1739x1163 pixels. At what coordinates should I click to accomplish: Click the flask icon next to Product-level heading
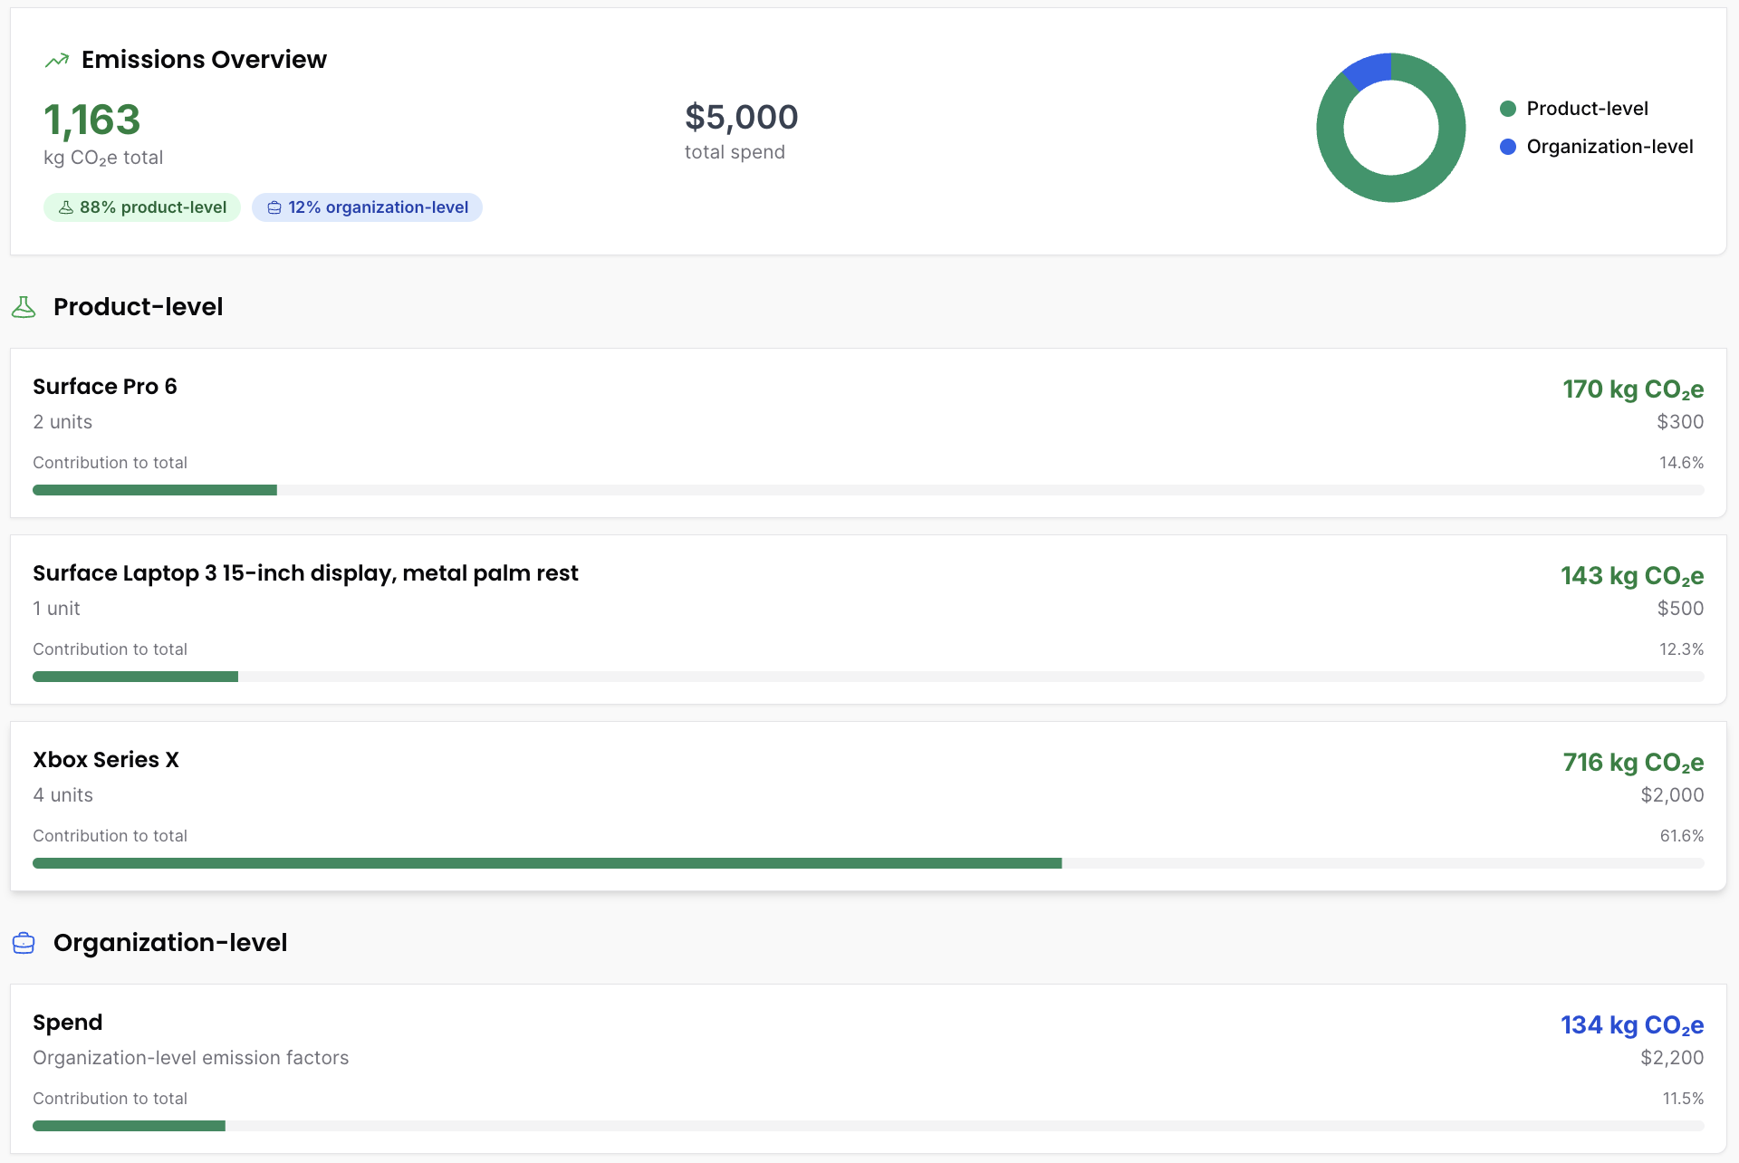click(24, 308)
